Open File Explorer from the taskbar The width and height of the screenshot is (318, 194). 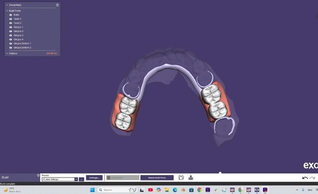167,190
